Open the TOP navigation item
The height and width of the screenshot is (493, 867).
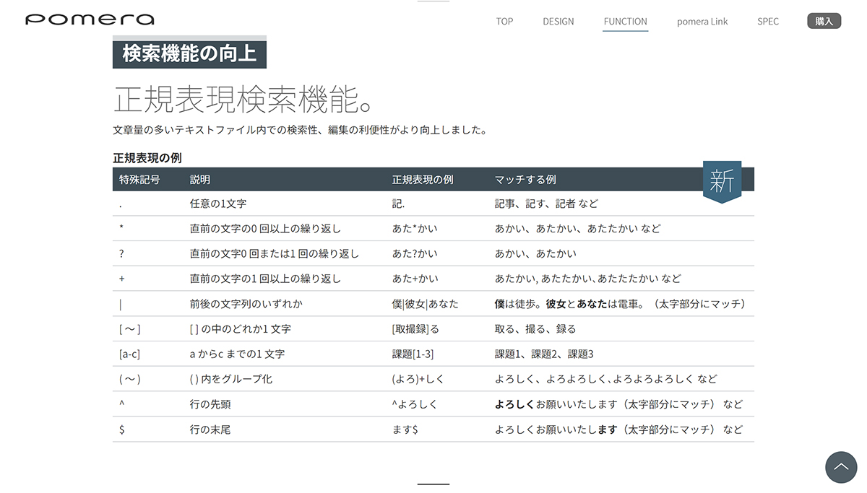coord(504,22)
